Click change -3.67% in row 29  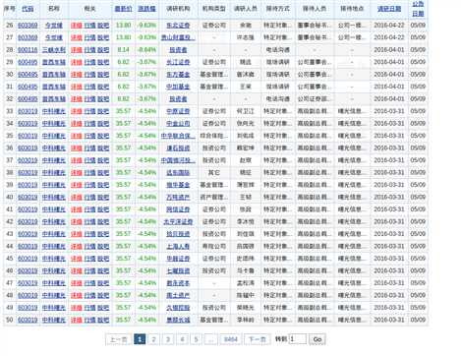coord(146,62)
